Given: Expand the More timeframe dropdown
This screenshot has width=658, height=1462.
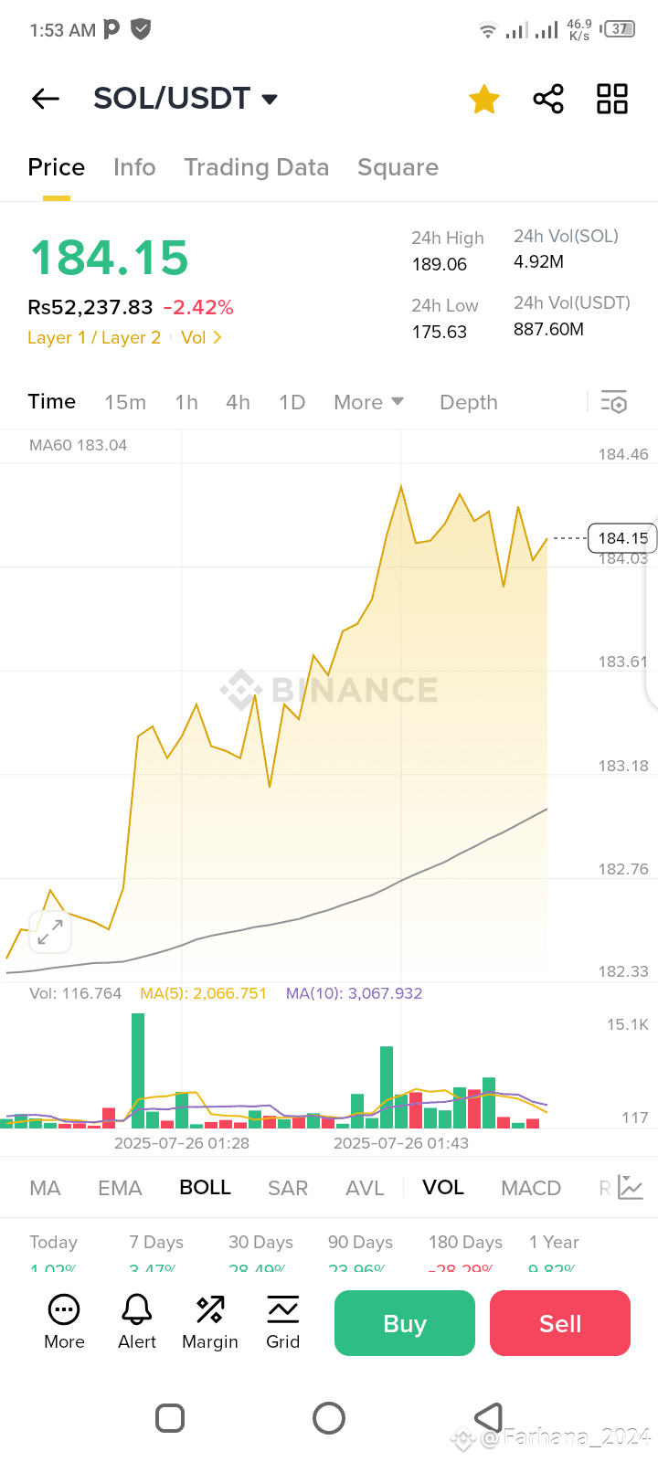Looking at the screenshot, I should point(368,402).
